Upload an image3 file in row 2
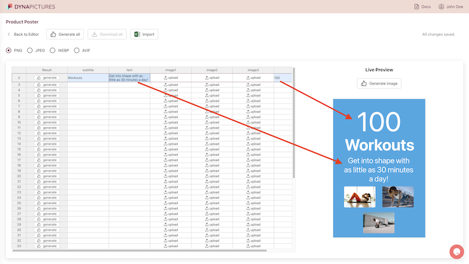This screenshot has width=469, height=264. pos(253,78)
